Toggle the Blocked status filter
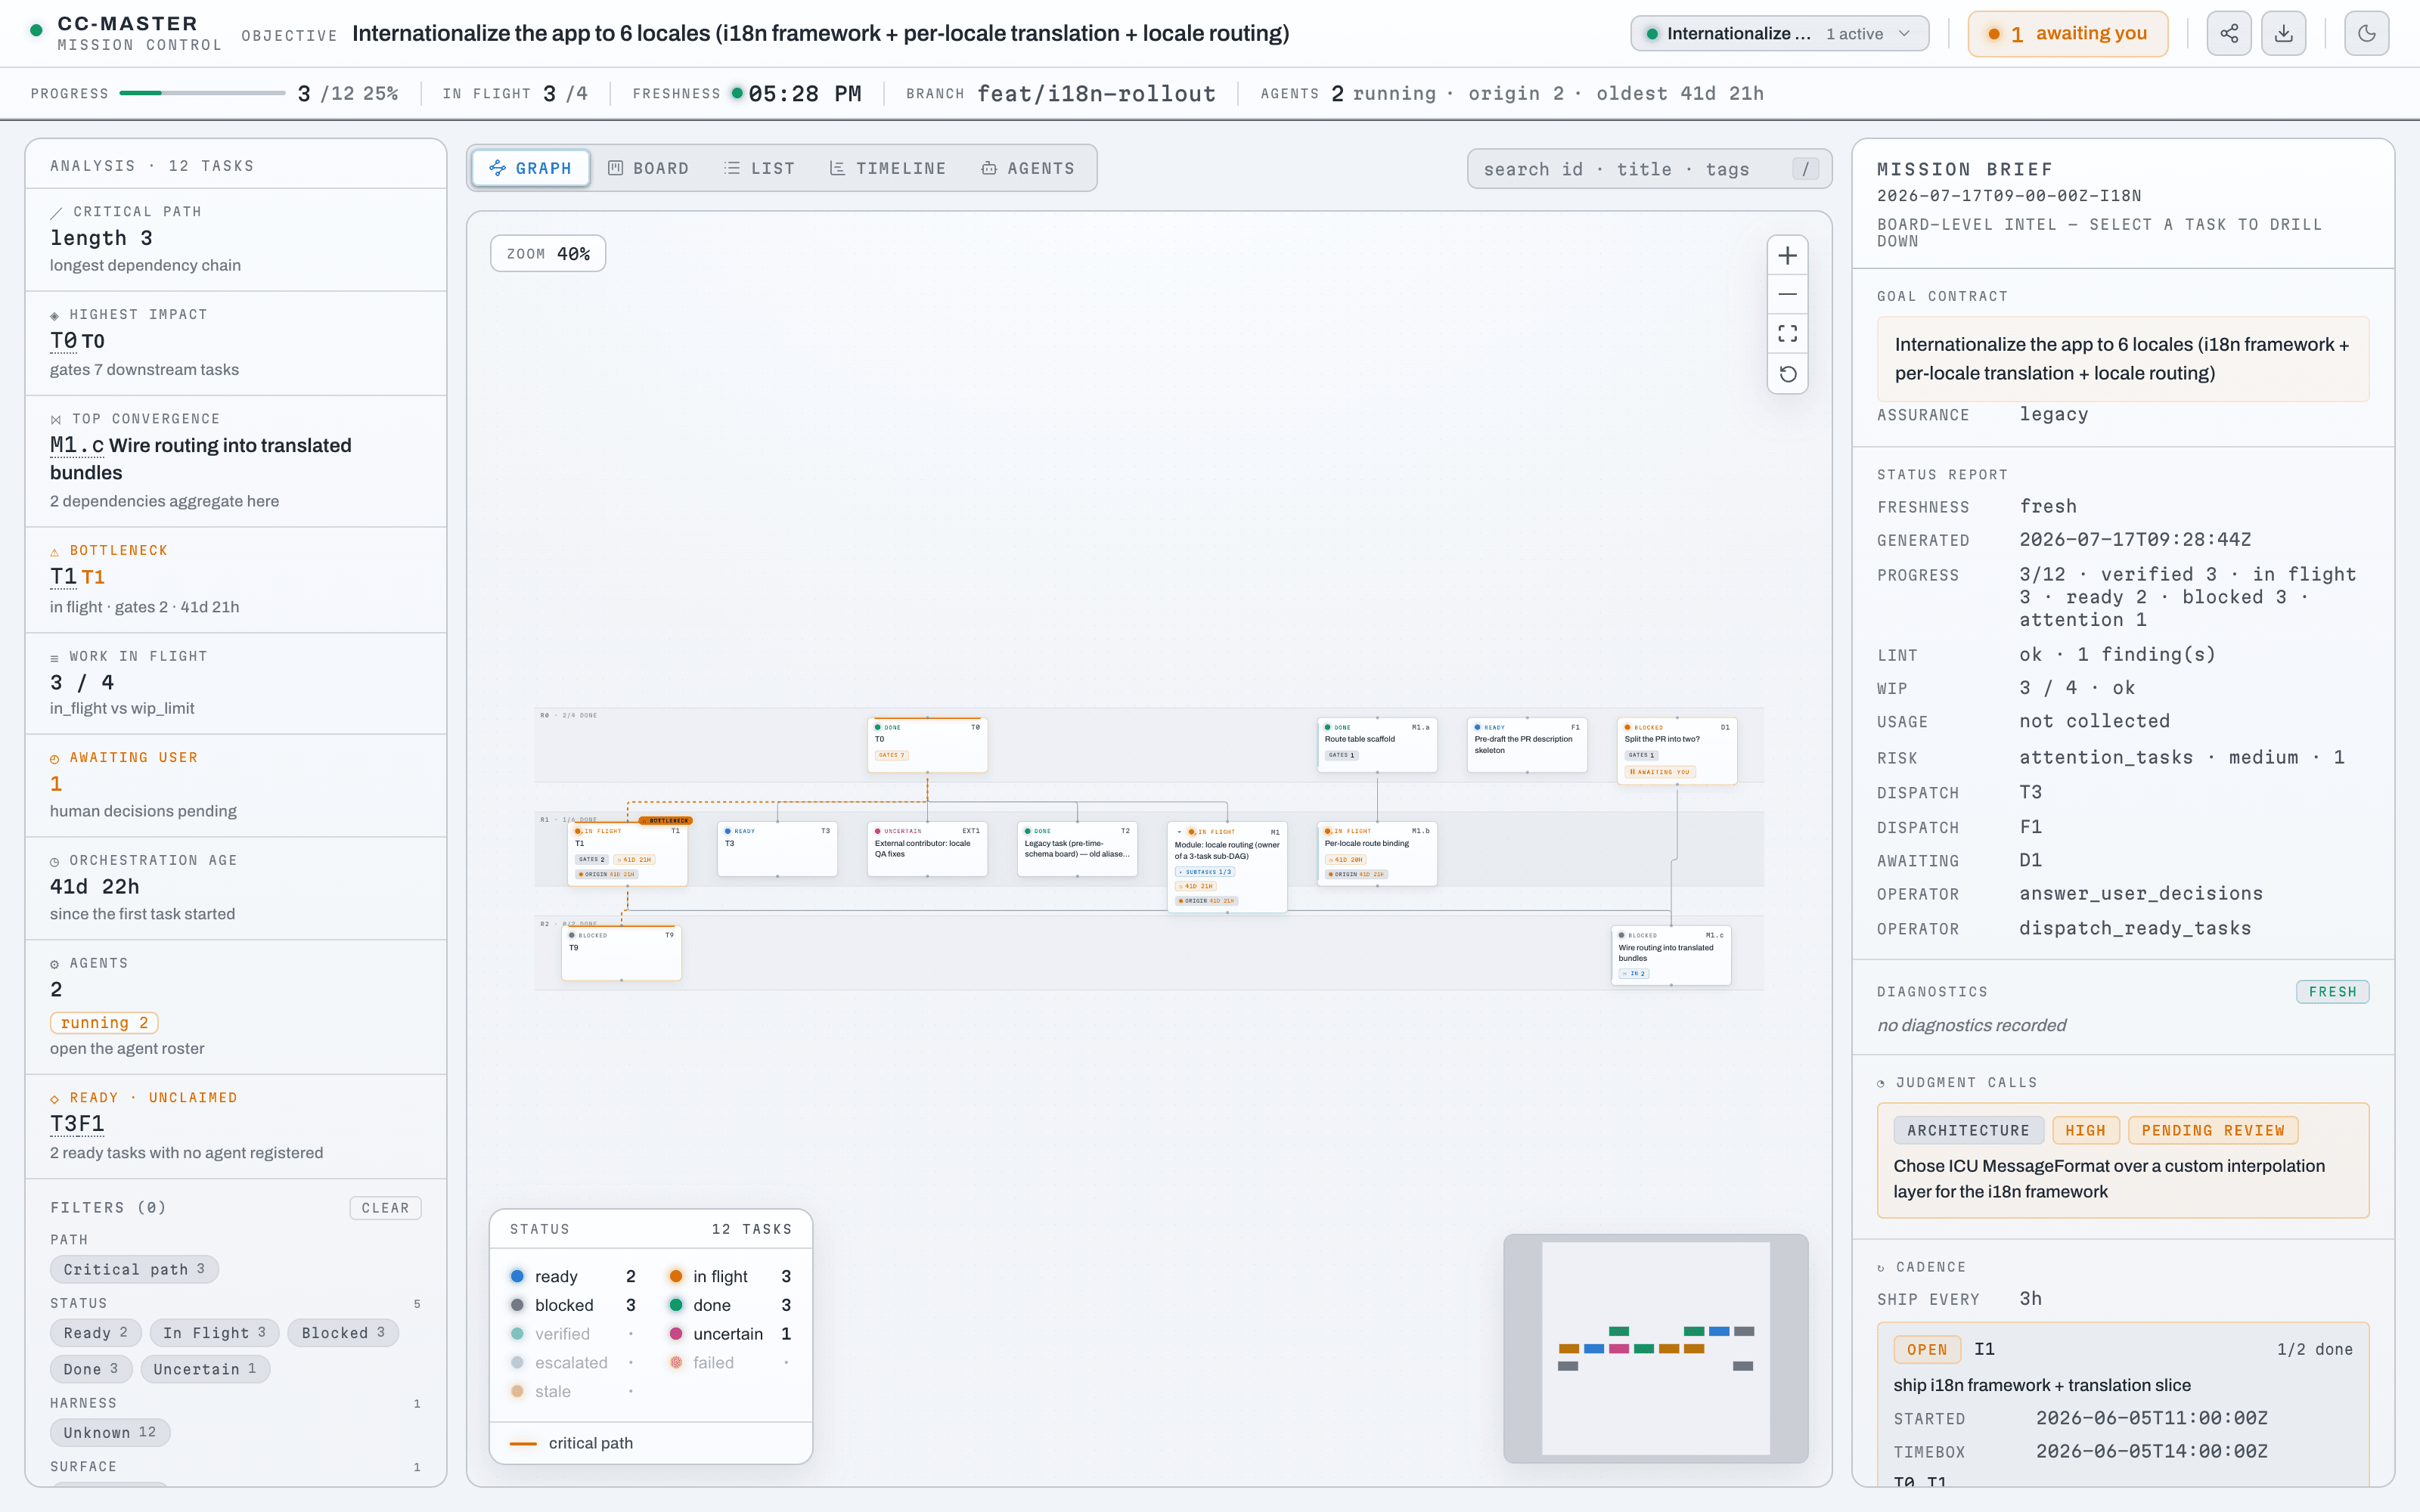The height and width of the screenshot is (1512, 2420). tap(343, 1333)
